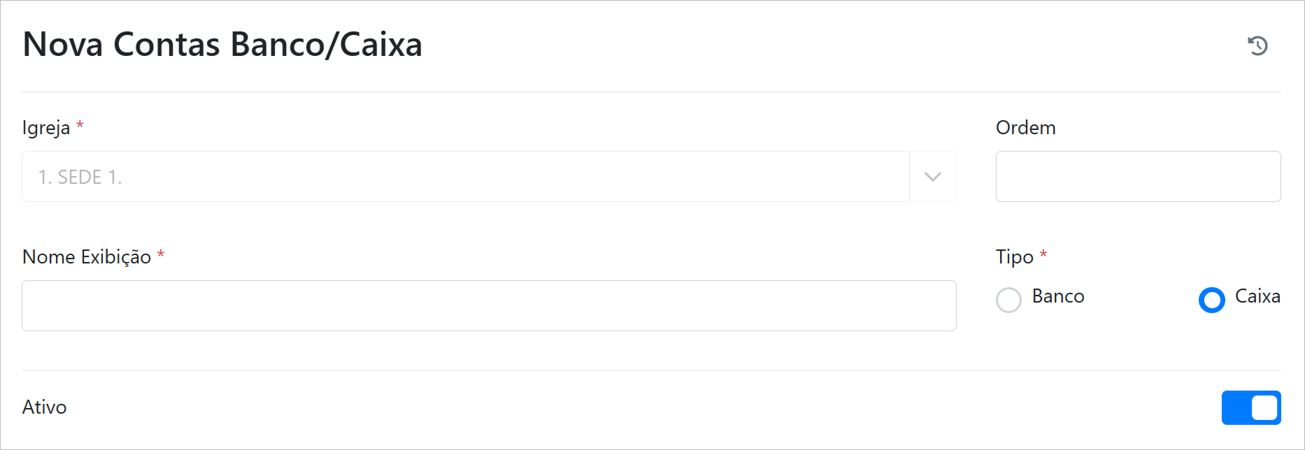Screen dimensions: 1305x450
Task: Focus the Ordem input field
Action: tap(1138, 177)
